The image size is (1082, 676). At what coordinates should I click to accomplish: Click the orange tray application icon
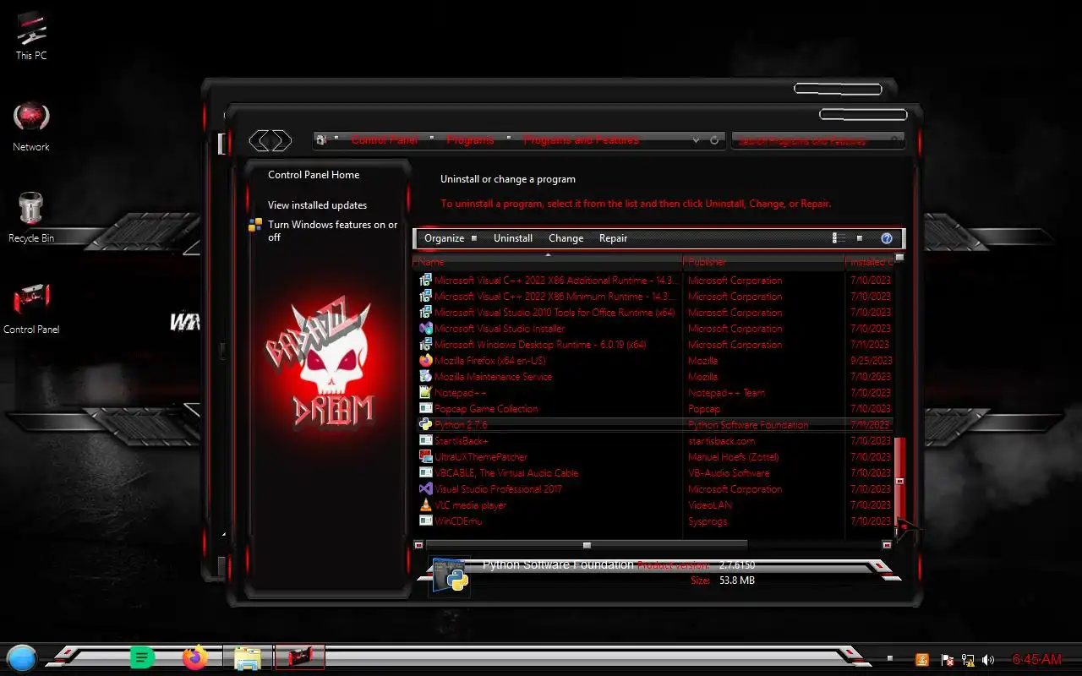click(x=922, y=660)
